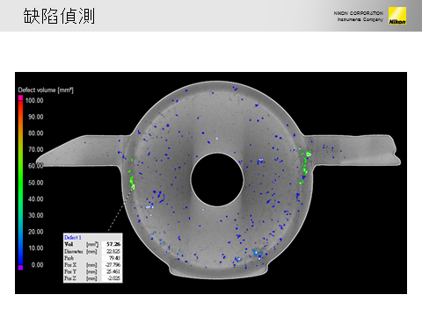Image resolution: width=422 pixels, height=316 pixels.
Task: Click the 70.00 scale label
Action: coord(36,149)
